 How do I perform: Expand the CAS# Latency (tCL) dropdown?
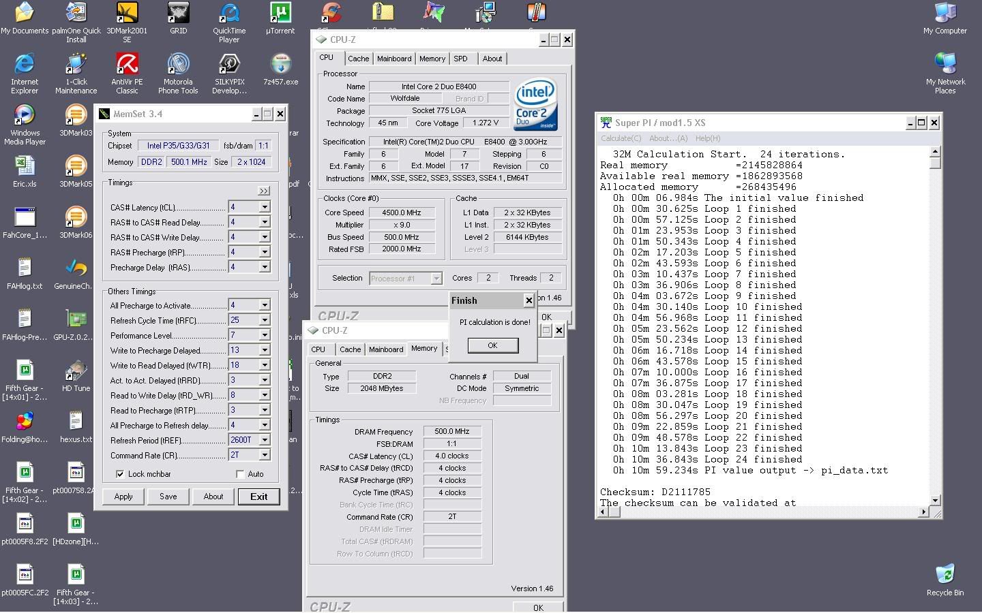point(265,207)
